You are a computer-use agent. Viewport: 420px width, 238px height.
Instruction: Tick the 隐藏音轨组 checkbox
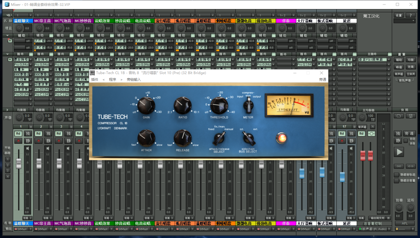(x=397, y=175)
